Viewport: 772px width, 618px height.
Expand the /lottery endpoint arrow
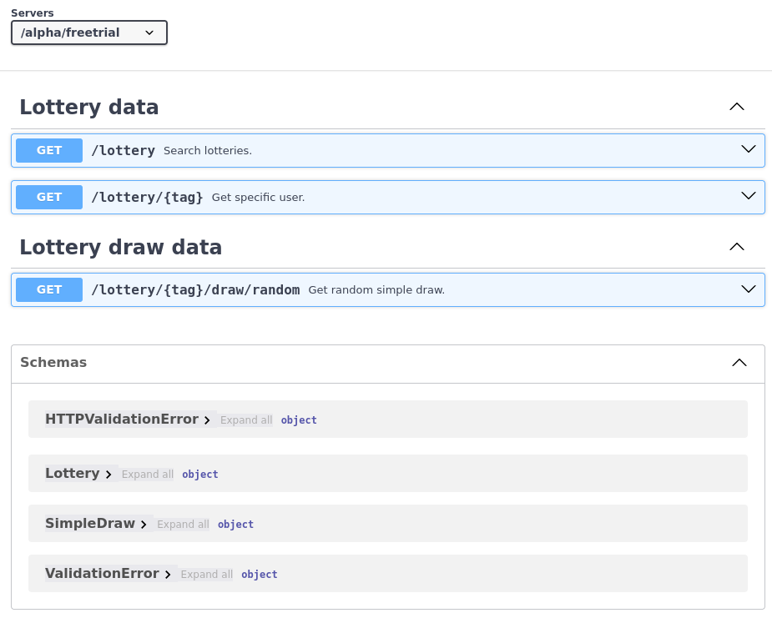click(748, 149)
